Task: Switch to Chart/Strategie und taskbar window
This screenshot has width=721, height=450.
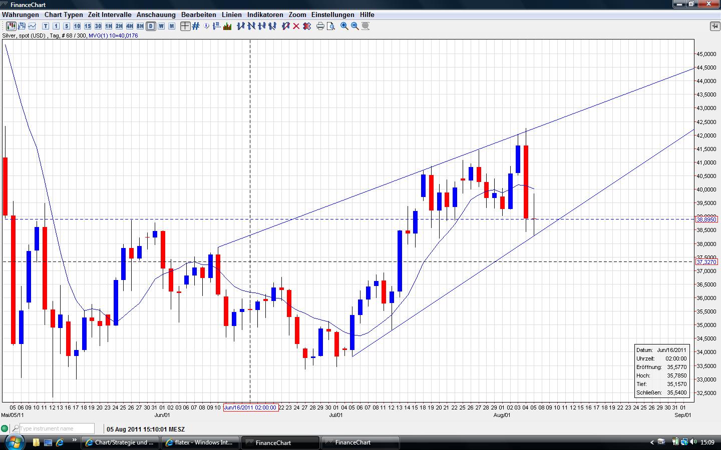Action: click(121, 442)
